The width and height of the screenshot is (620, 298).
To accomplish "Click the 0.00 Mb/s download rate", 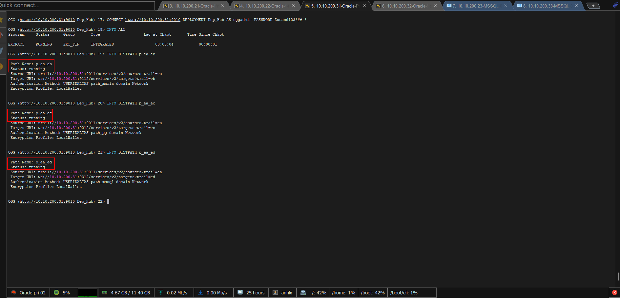I will click(x=217, y=293).
